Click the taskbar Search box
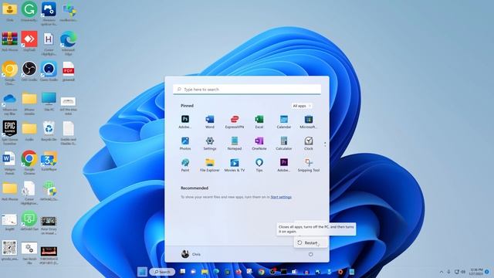The height and width of the screenshot is (278, 494). (162, 272)
